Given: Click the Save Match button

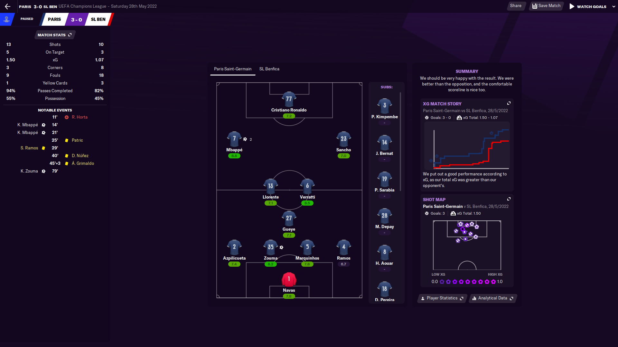Looking at the screenshot, I should [x=546, y=6].
